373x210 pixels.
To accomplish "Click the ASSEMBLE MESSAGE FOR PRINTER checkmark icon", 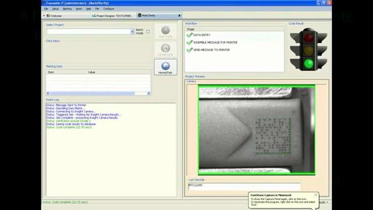I will 189,43.
